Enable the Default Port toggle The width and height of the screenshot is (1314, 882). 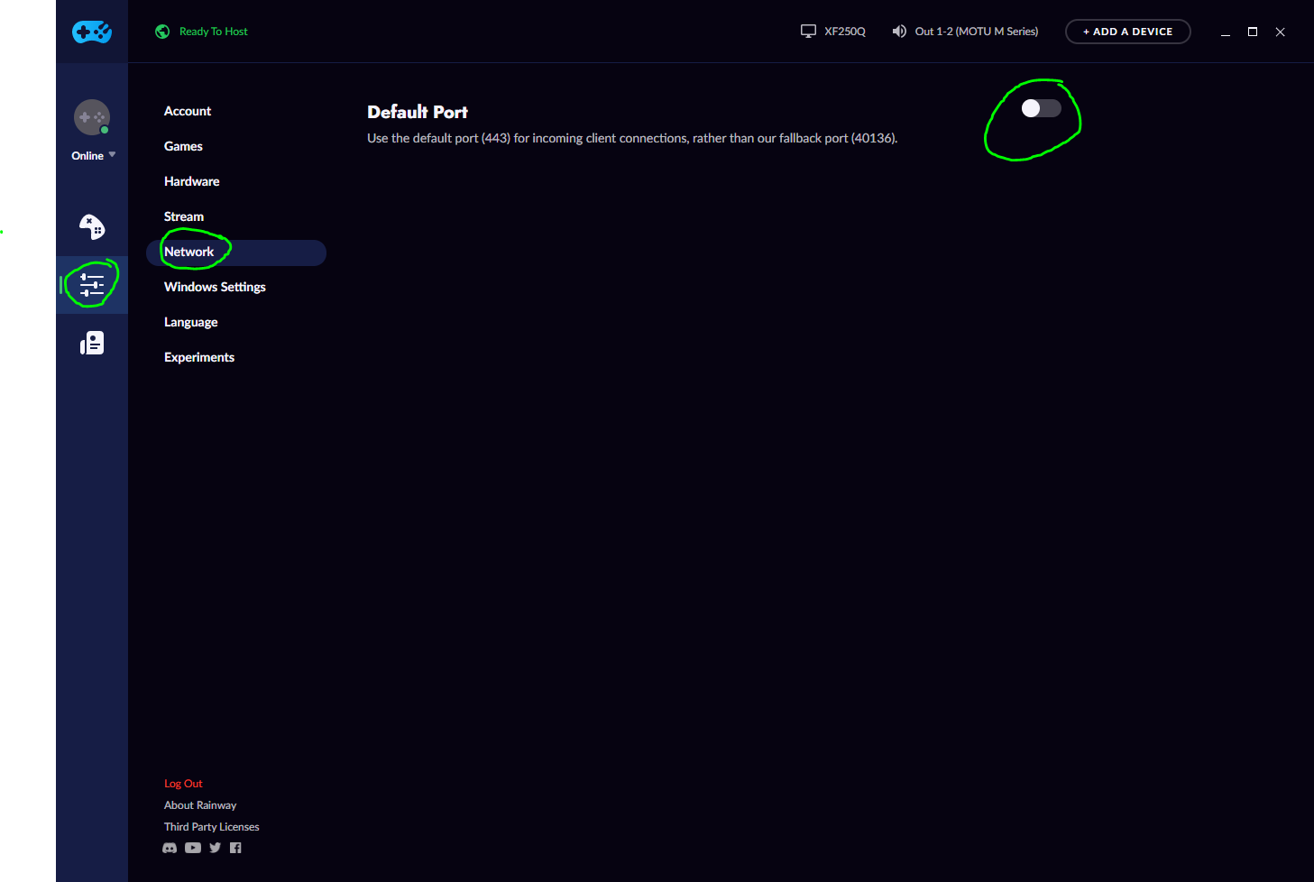1041,108
